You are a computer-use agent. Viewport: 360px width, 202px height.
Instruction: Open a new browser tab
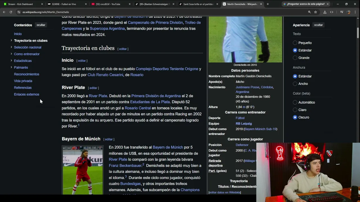click(x=268, y=4)
